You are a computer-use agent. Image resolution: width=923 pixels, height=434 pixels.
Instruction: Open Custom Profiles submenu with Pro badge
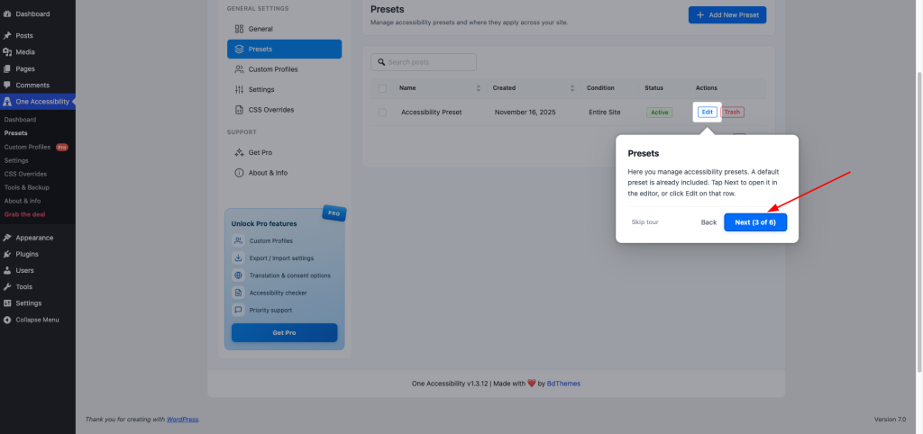coord(36,147)
